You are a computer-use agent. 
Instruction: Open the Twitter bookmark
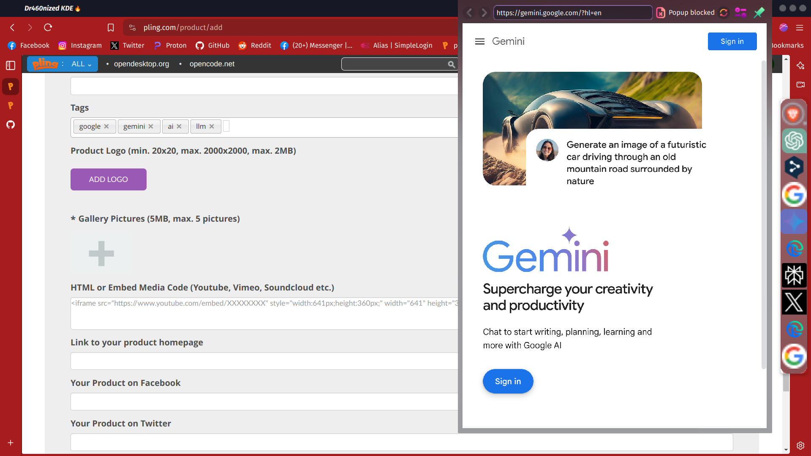point(128,45)
